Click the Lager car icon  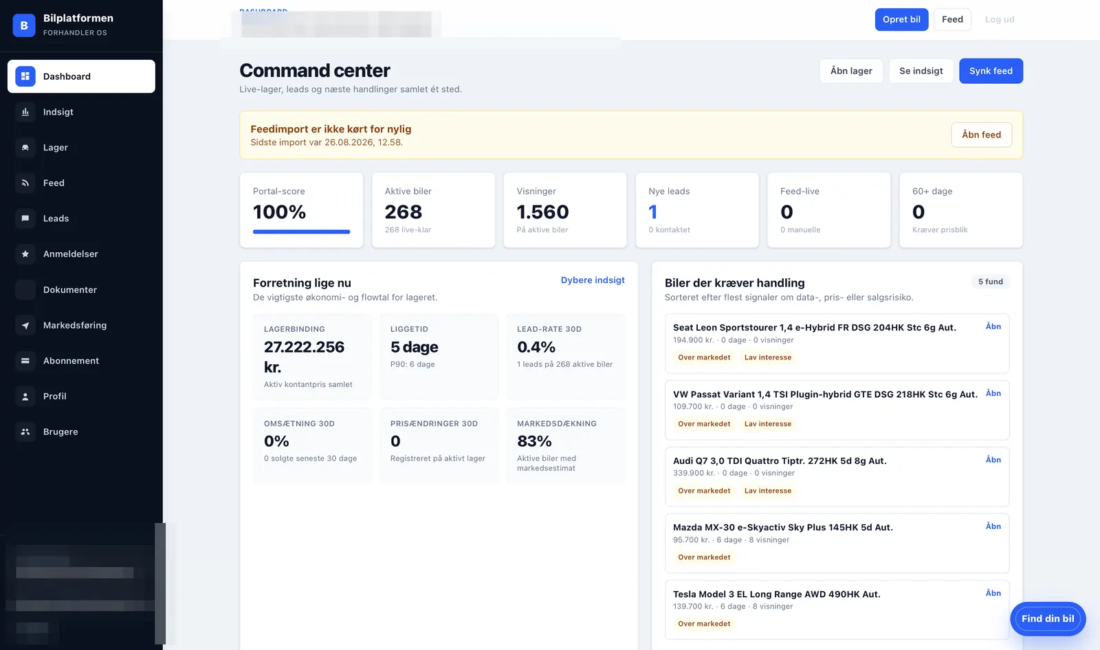25,148
